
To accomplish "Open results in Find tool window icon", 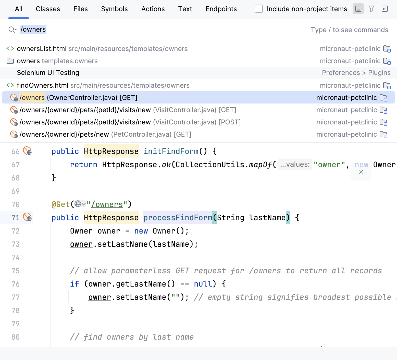I will pyautogui.click(x=385, y=9).
